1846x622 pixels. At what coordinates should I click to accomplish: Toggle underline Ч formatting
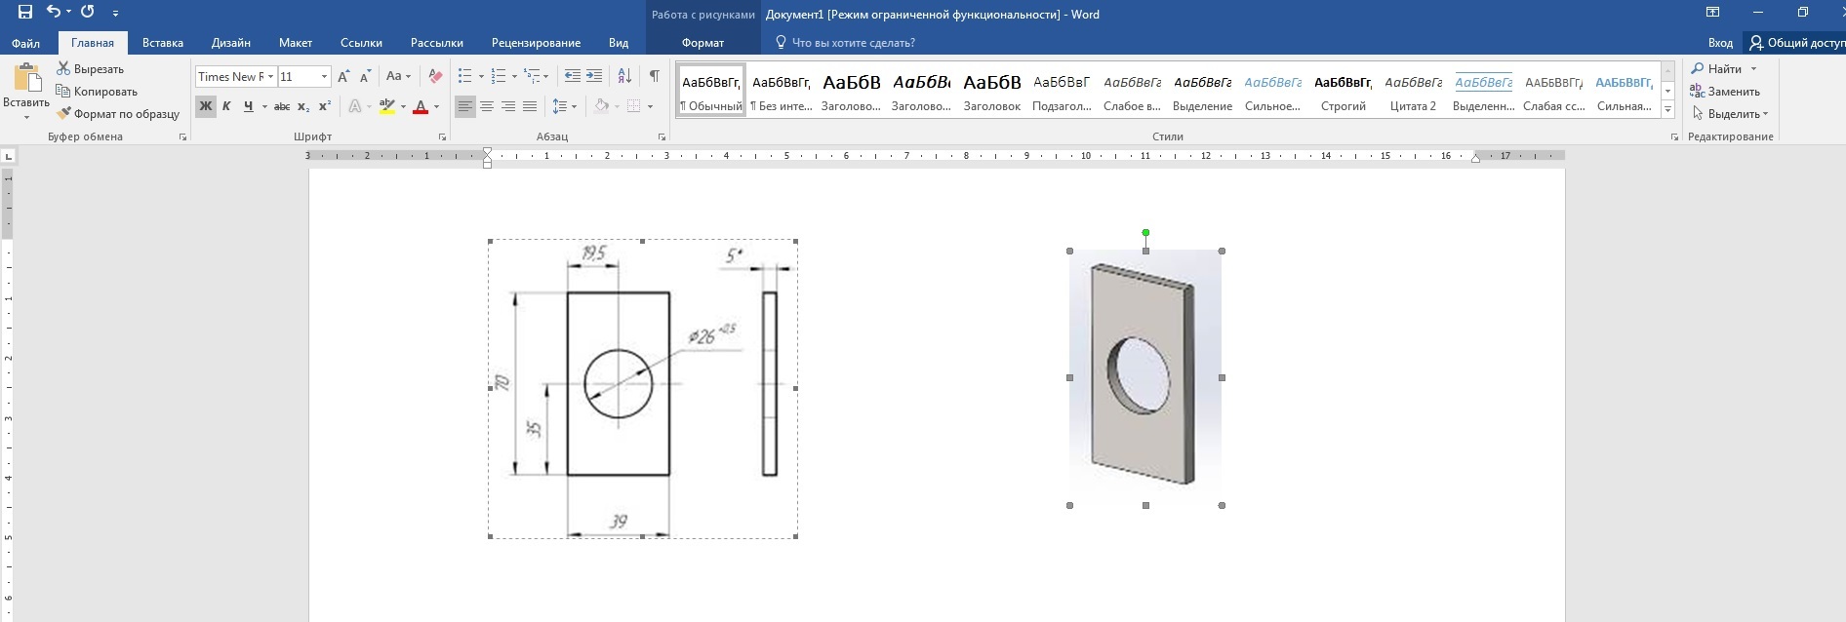pos(249,106)
